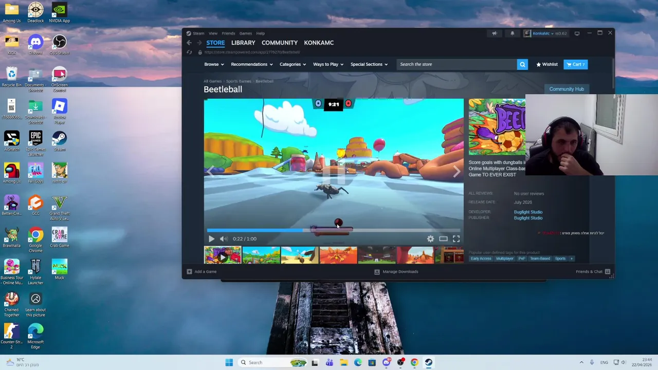Click the store search magnifier button

pyautogui.click(x=522, y=64)
